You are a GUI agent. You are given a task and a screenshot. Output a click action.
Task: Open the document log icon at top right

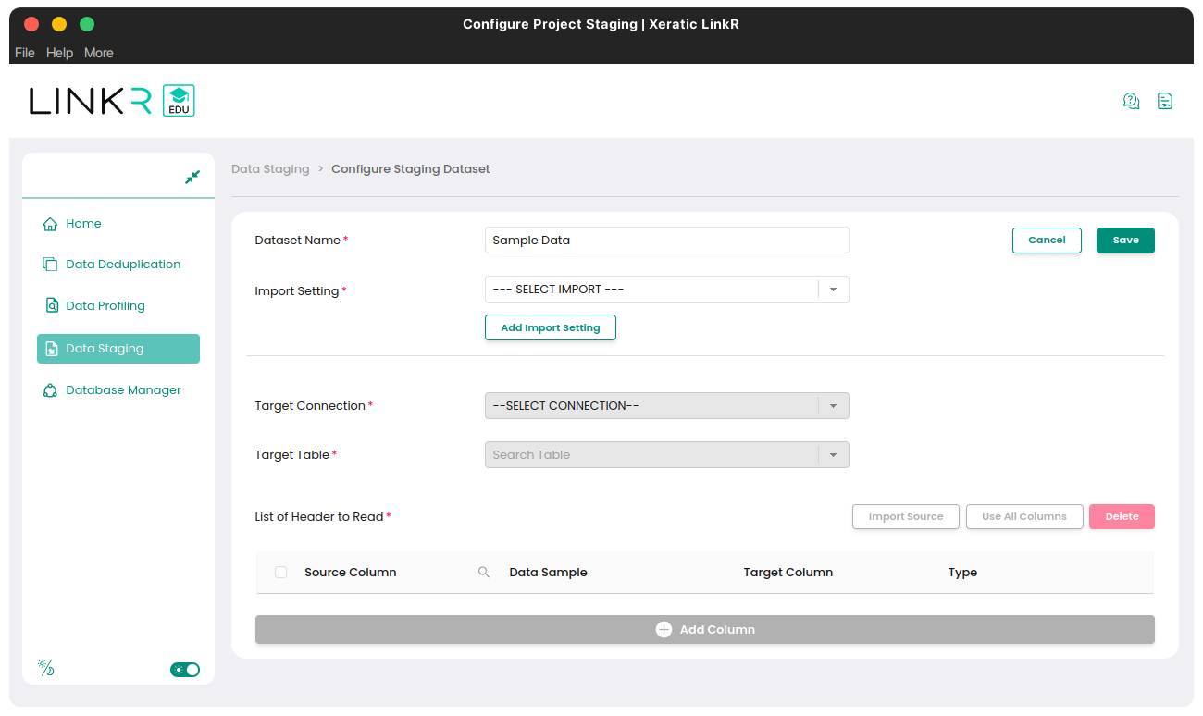click(1165, 101)
